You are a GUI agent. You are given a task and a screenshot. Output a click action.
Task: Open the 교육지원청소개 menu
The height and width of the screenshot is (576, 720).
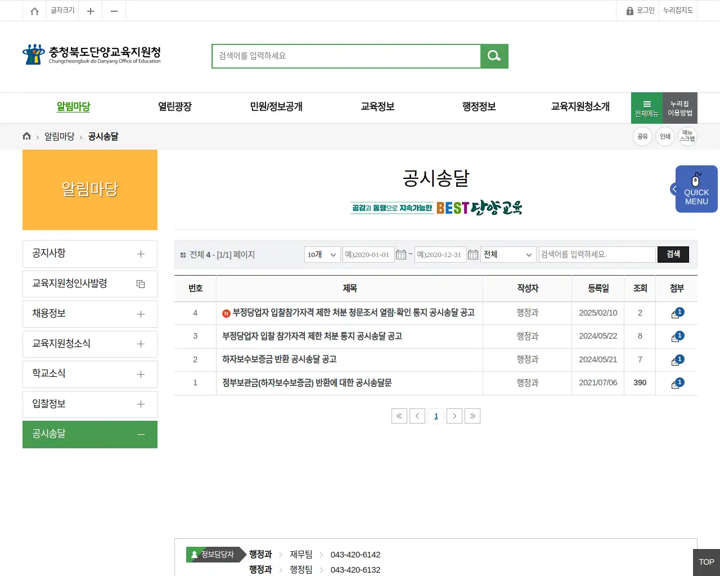580,107
